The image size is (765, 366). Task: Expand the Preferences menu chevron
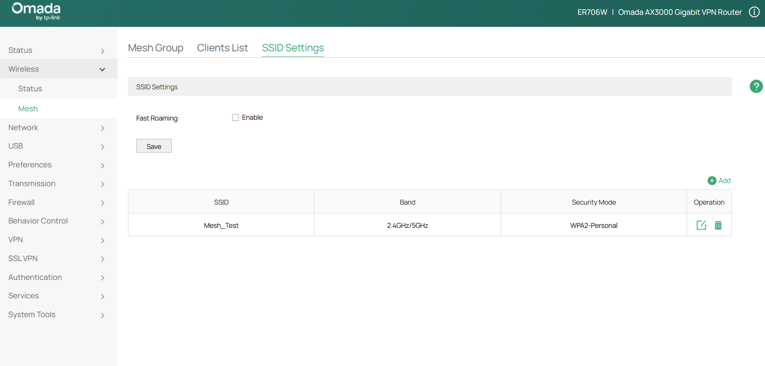click(x=102, y=166)
